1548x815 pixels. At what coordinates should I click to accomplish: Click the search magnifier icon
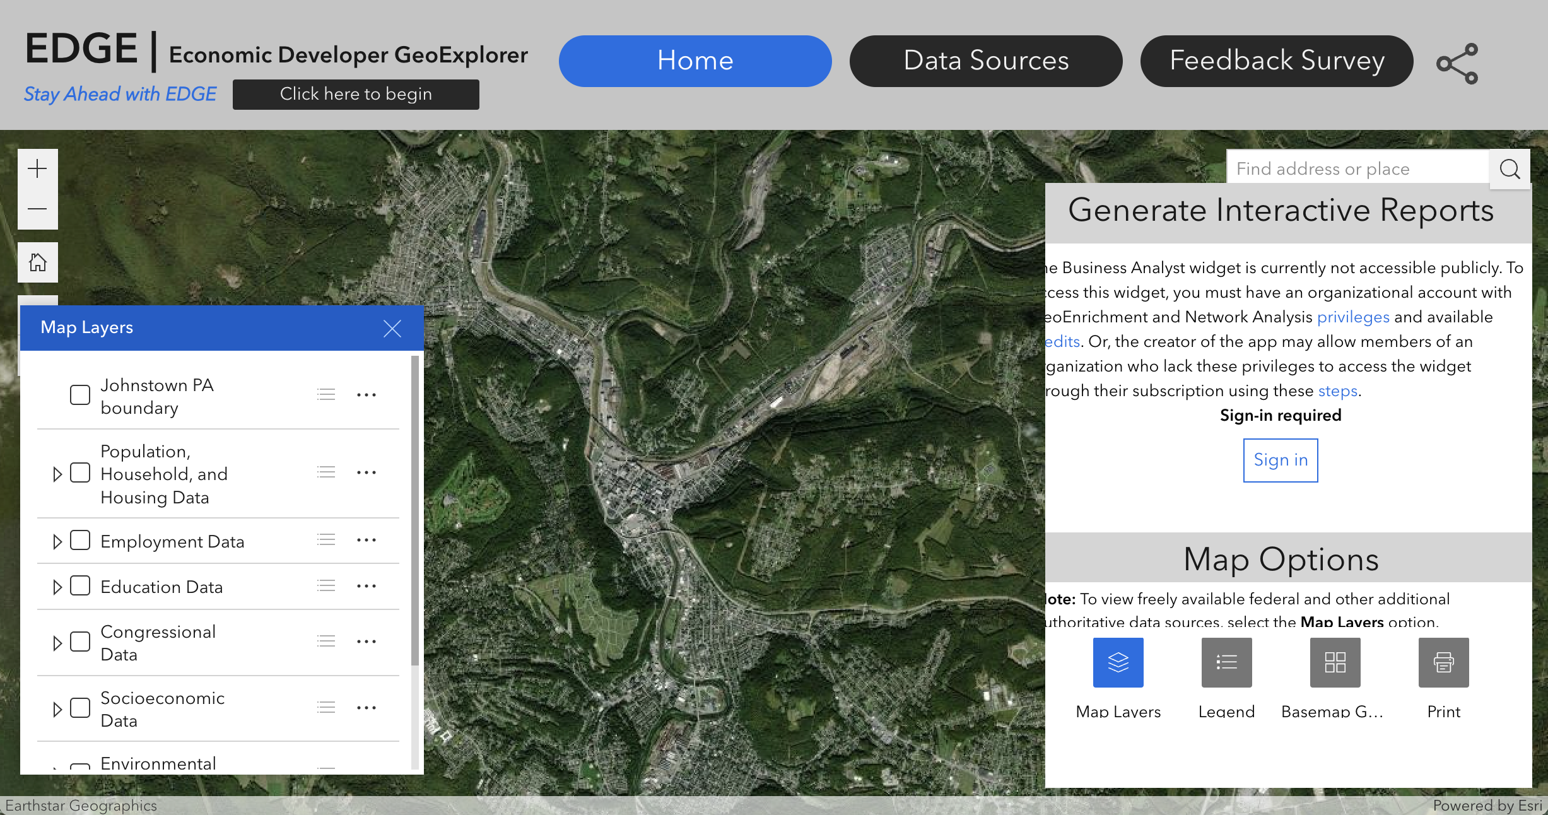[x=1510, y=169]
